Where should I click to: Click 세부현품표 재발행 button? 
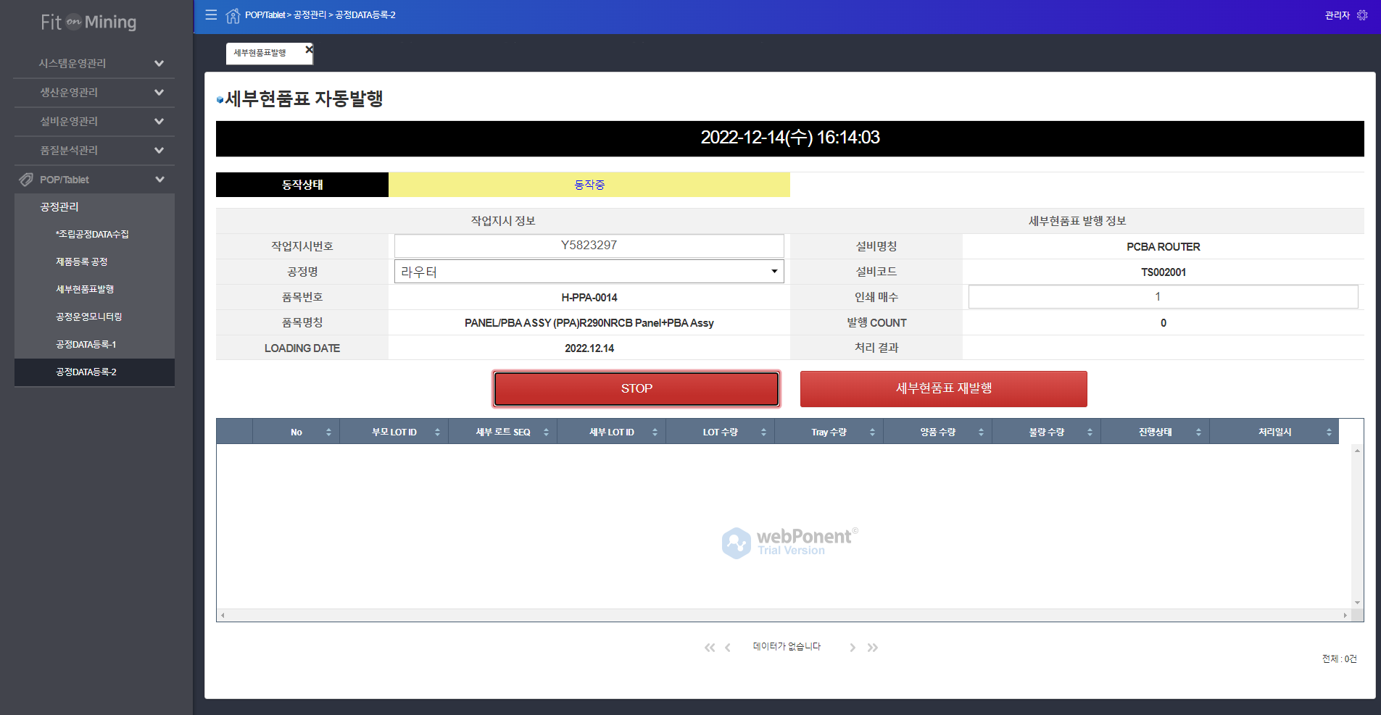pyautogui.click(x=943, y=388)
